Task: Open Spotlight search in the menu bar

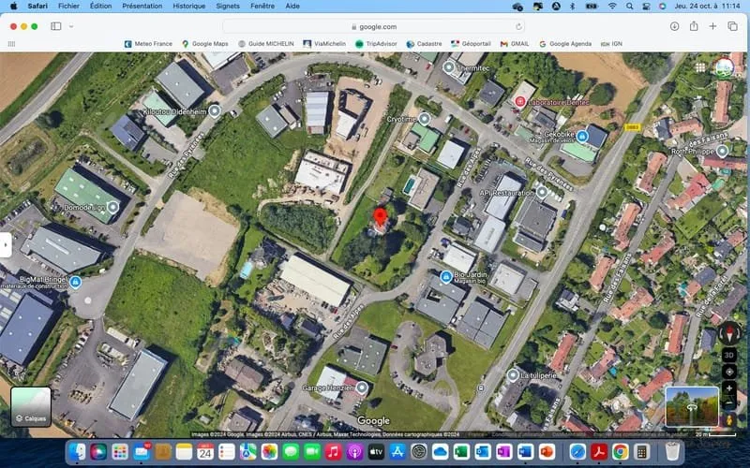Action: point(629,6)
